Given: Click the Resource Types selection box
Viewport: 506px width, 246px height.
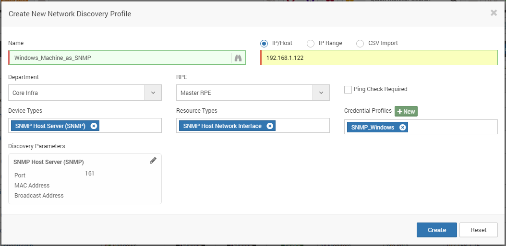Looking at the screenshot, I should pos(253,126).
